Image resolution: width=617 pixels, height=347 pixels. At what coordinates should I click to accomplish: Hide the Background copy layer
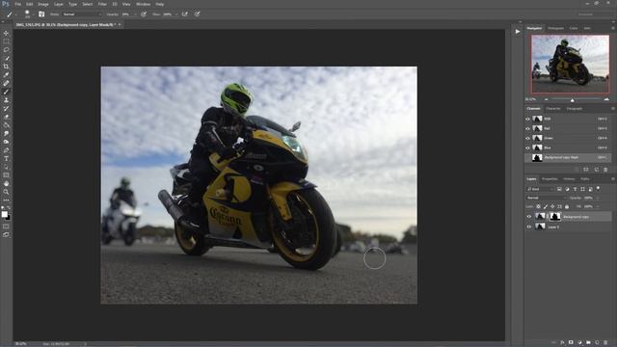[x=529, y=216]
